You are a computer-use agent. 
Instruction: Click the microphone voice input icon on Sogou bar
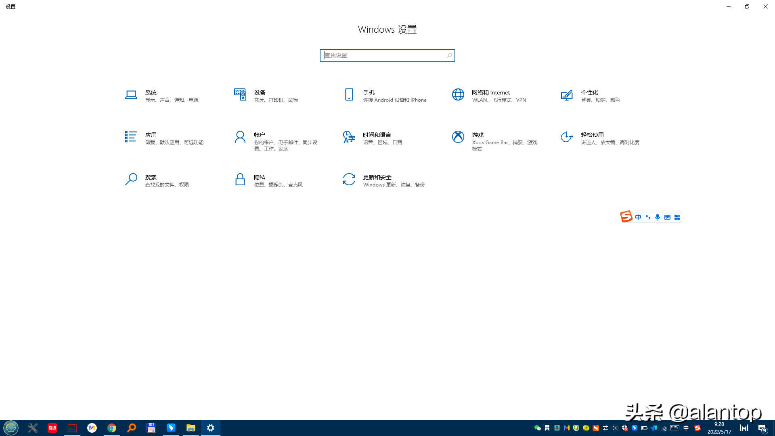tap(658, 217)
